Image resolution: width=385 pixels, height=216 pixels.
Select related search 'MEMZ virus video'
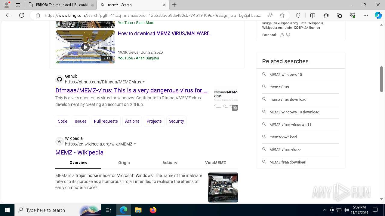click(301, 149)
